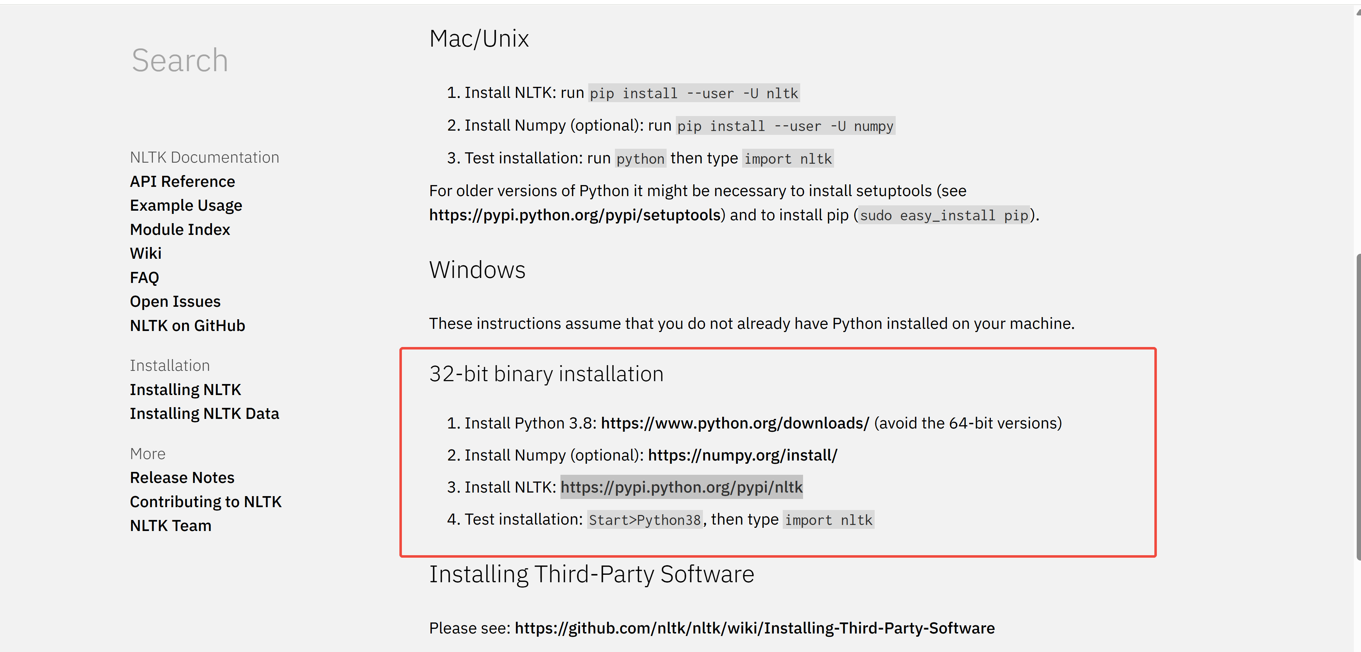Open the GitHub Installing-Third-Party-Software wiki link
The width and height of the screenshot is (1361, 652).
point(755,628)
